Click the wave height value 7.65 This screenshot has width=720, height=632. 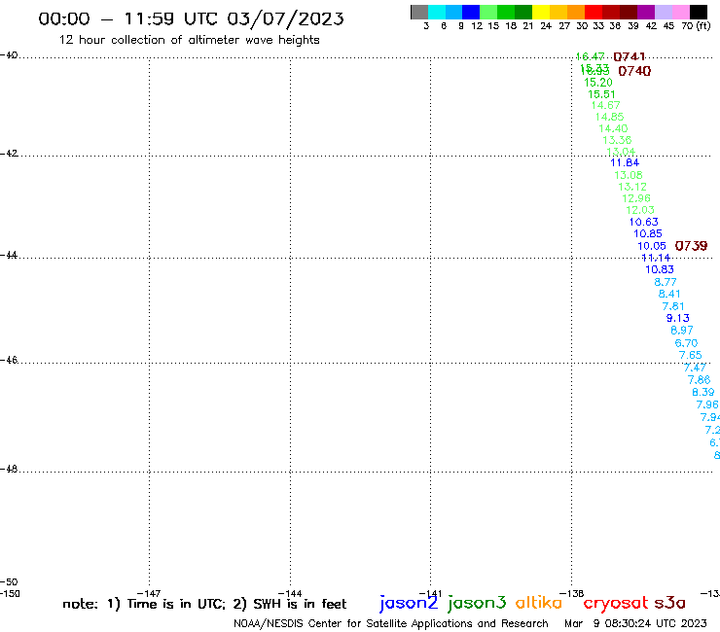pyautogui.click(x=690, y=355)
